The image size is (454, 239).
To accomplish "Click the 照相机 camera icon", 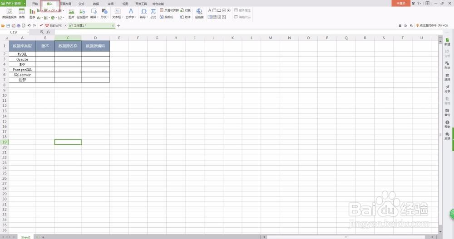I will pos(167,17).
